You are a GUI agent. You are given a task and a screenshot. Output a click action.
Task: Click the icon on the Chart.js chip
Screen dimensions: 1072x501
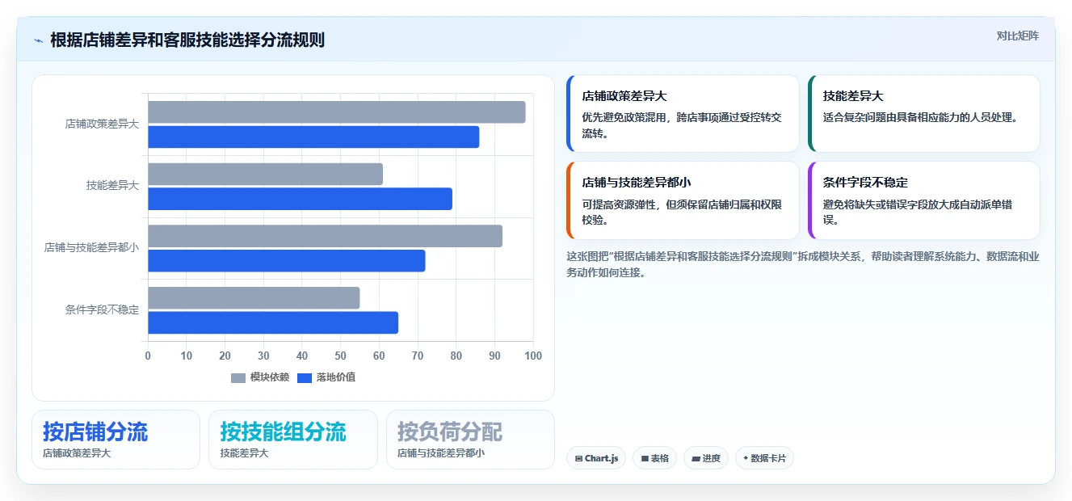tap(579, 459)
